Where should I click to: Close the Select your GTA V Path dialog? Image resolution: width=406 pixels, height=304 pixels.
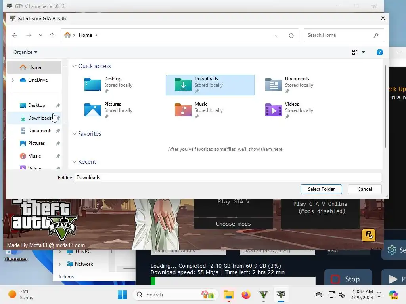(x=383, y=18)
